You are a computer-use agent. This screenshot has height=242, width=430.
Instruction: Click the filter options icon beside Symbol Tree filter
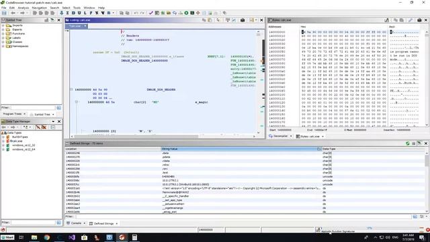[x=58, y=108]
